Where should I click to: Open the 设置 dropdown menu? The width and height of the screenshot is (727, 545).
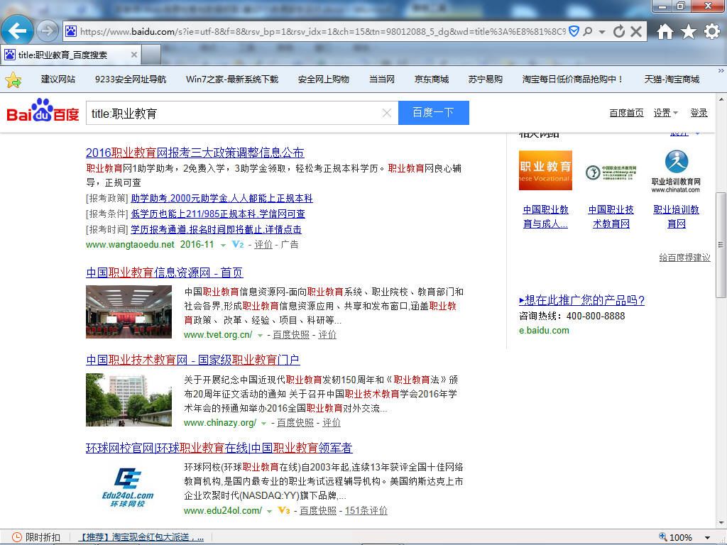click(665, 113)
